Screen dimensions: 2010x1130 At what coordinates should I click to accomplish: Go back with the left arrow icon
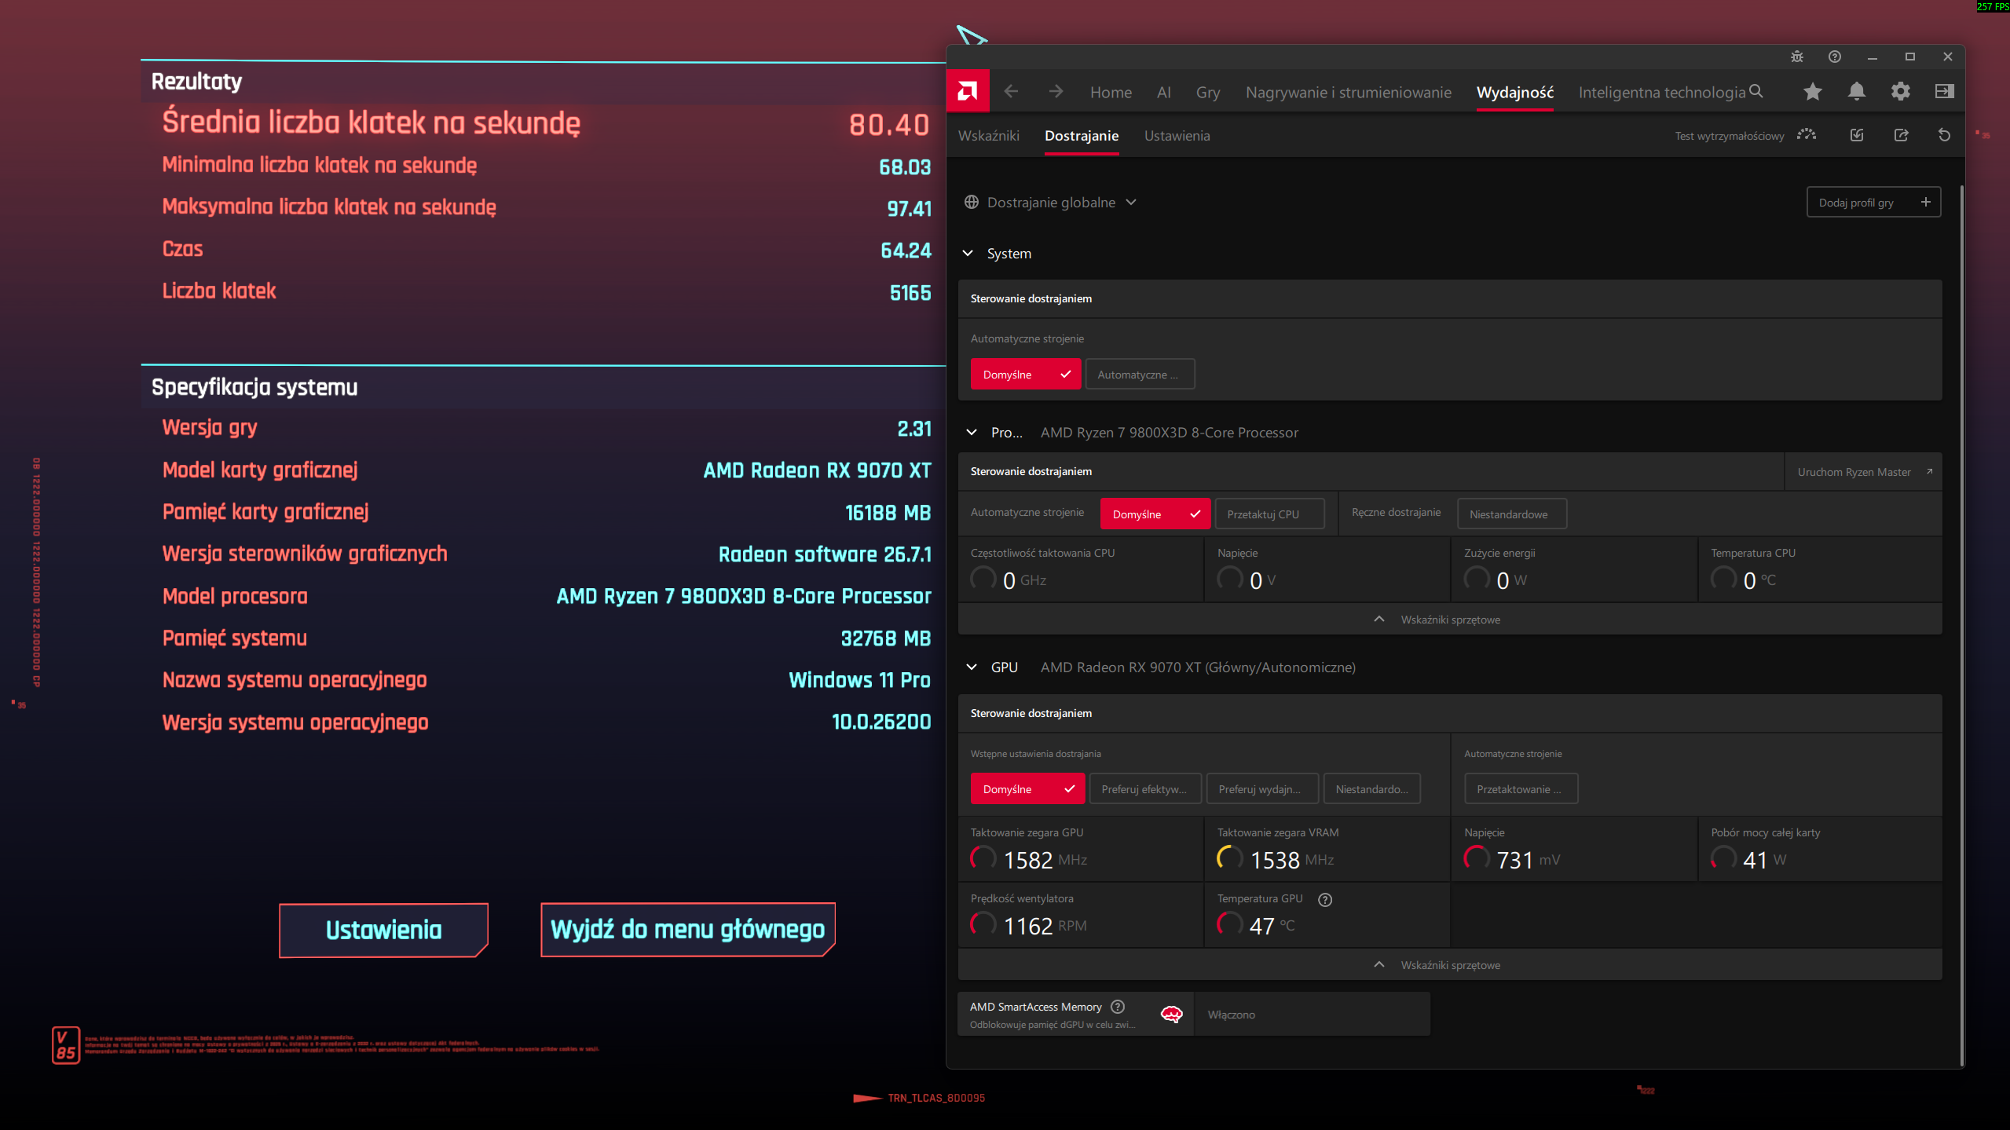coord(1011,92)
